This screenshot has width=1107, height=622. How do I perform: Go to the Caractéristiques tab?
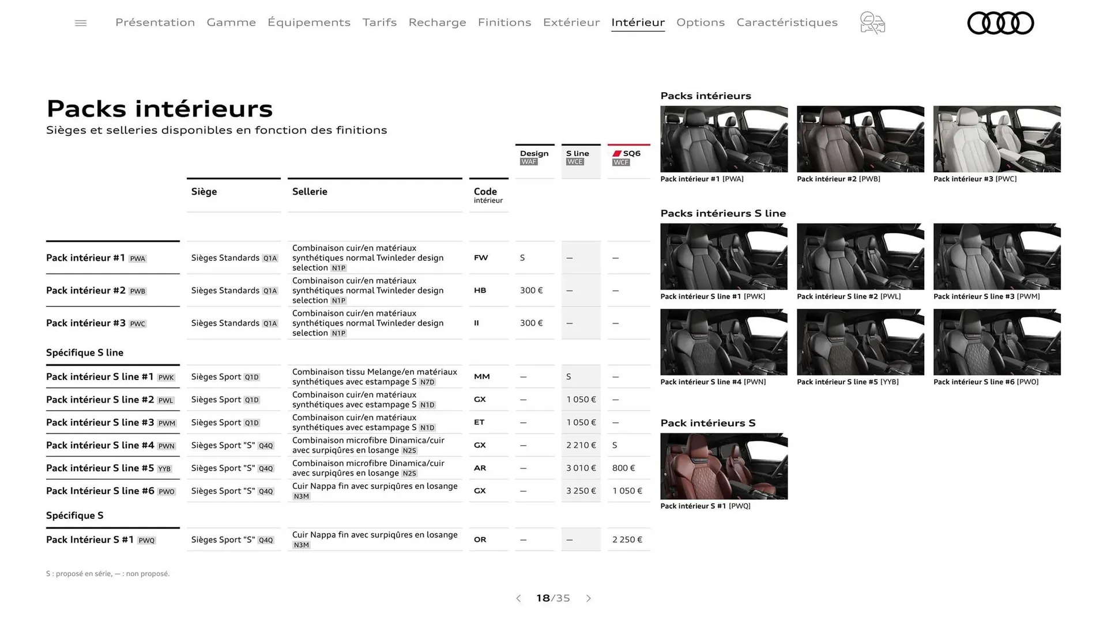(x=787, y=22)
